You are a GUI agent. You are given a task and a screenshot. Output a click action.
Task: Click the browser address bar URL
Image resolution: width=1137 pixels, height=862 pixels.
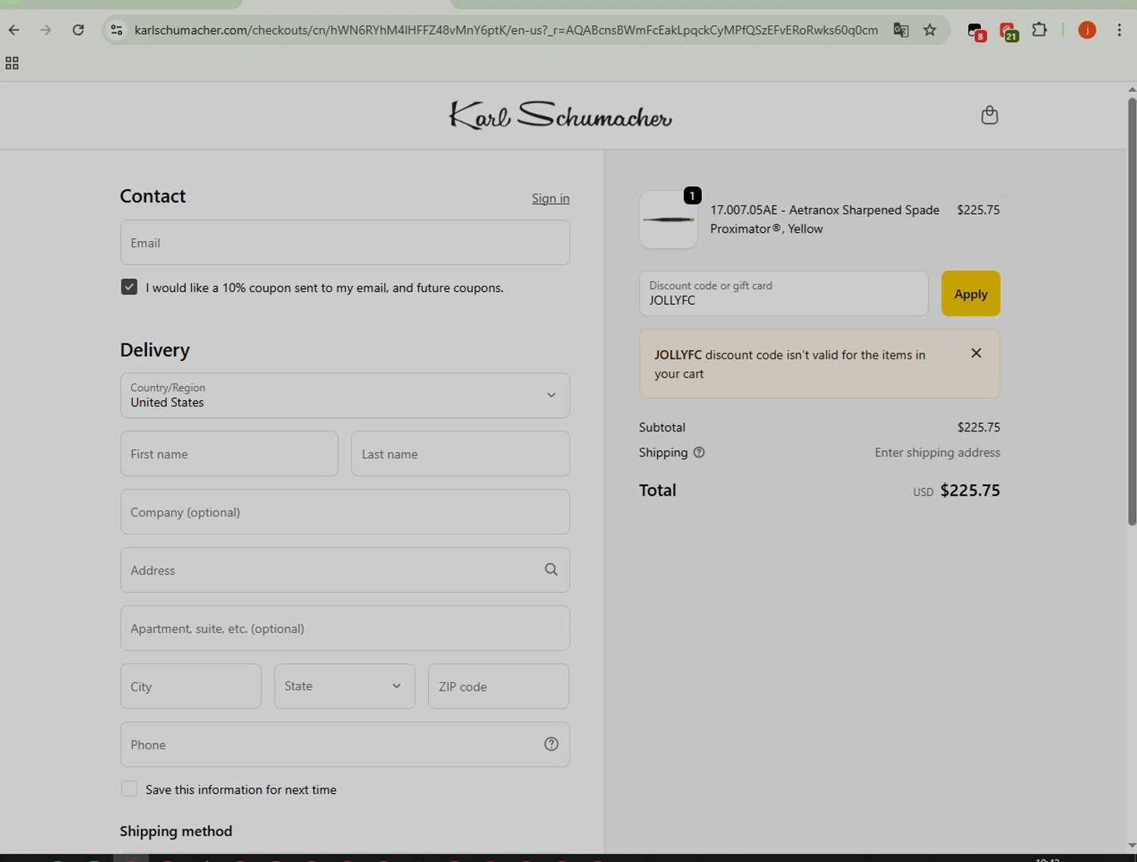[506, 30]
